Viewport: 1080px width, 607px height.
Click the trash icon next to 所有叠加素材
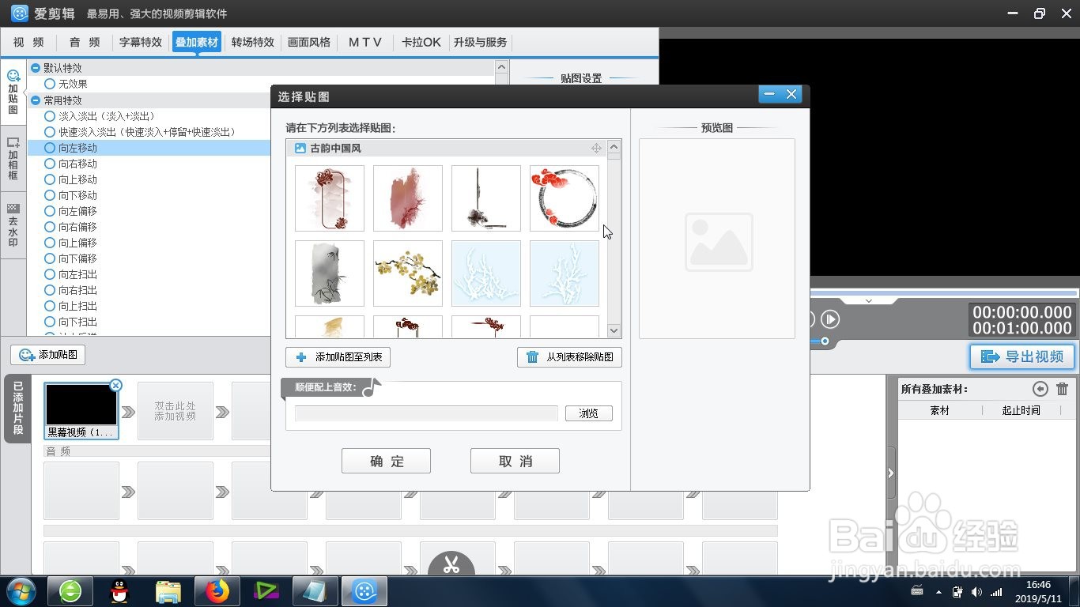click(1063, 388)
